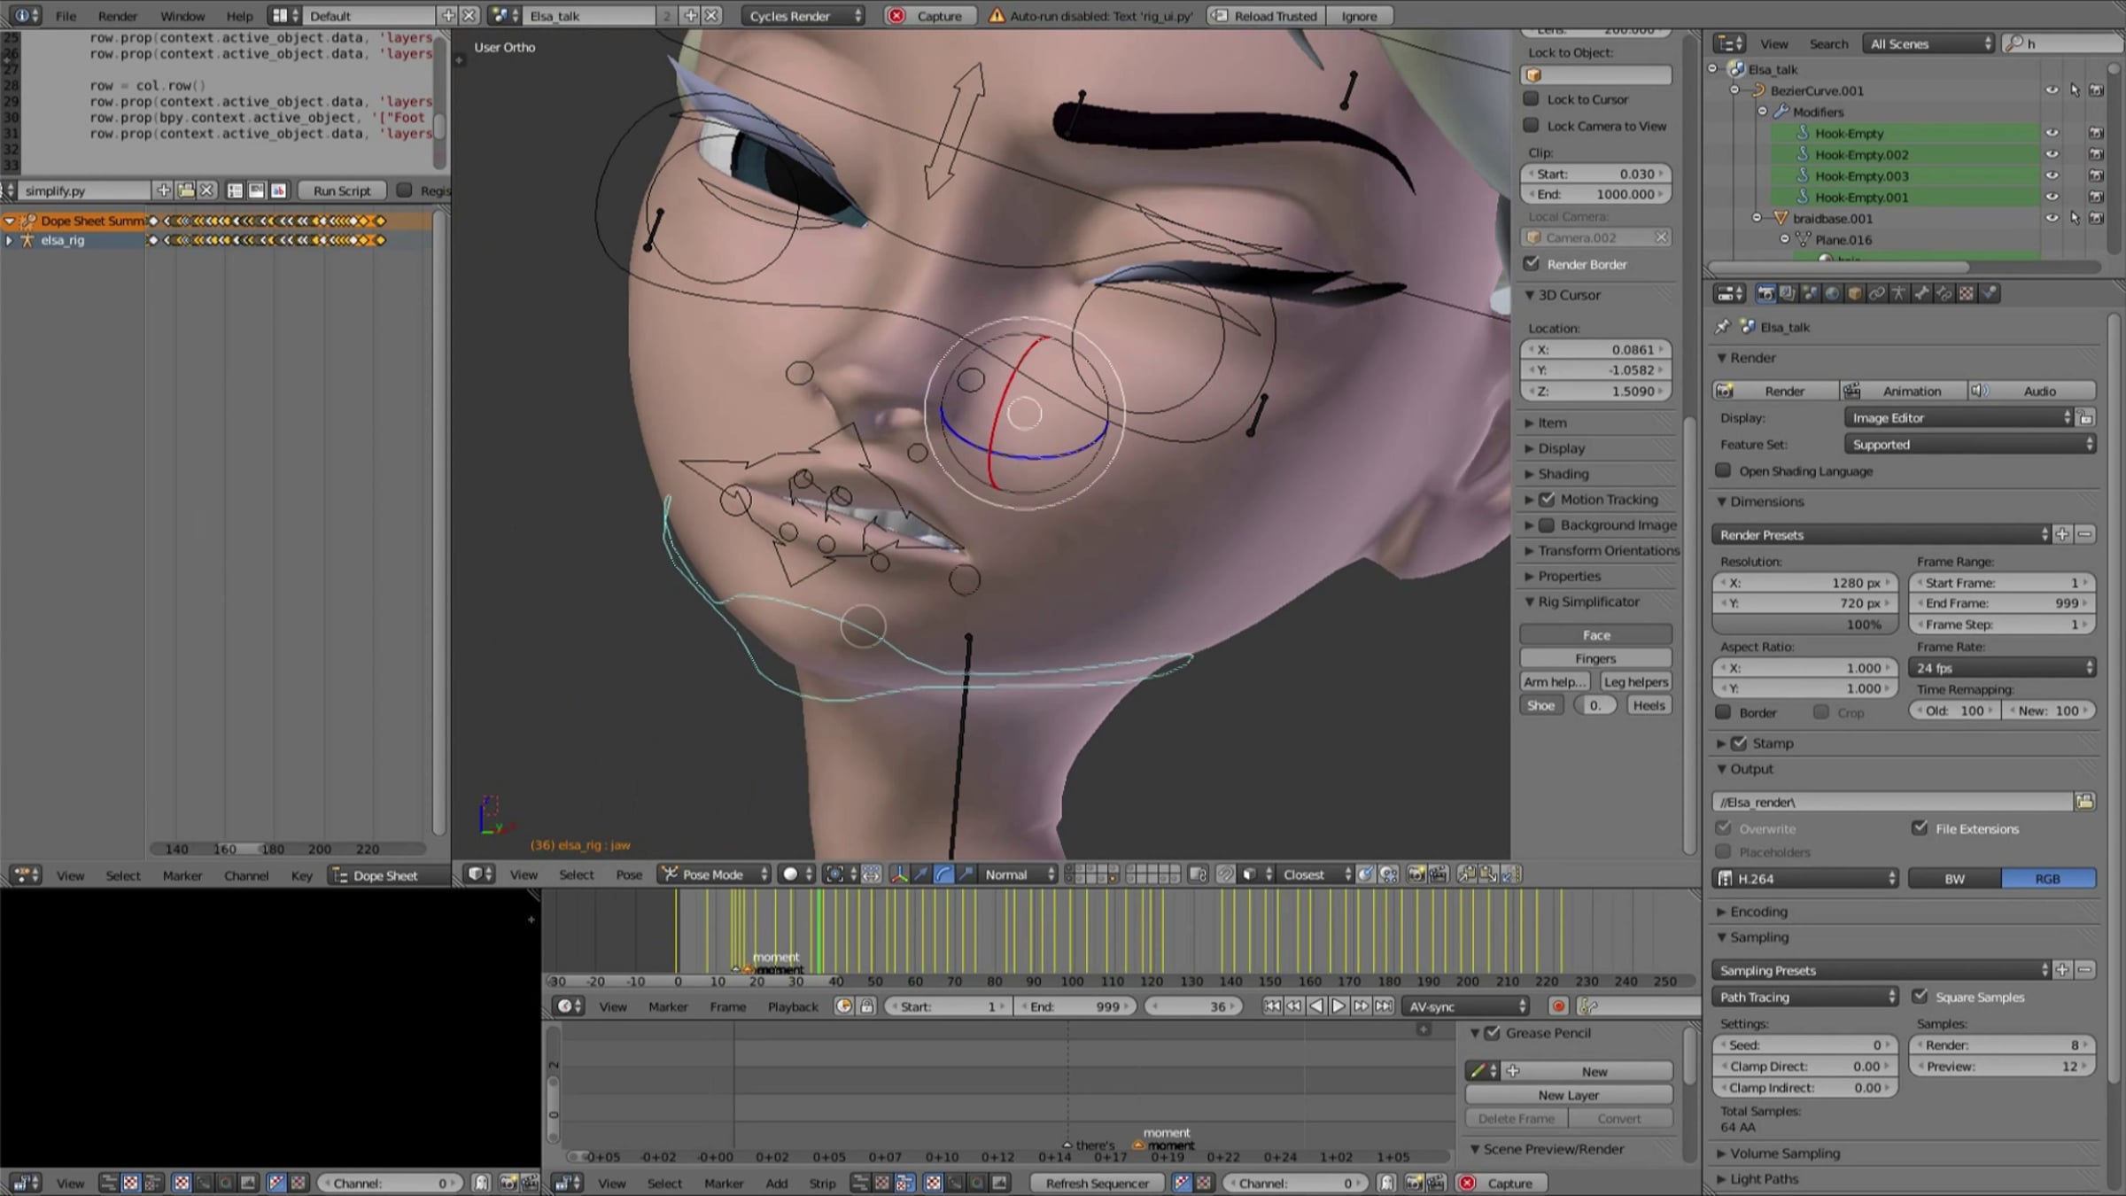The image size is (2126, 1196).
Task: Select the Translate manipulator arrow icon
Action: [x=921, y=874]
